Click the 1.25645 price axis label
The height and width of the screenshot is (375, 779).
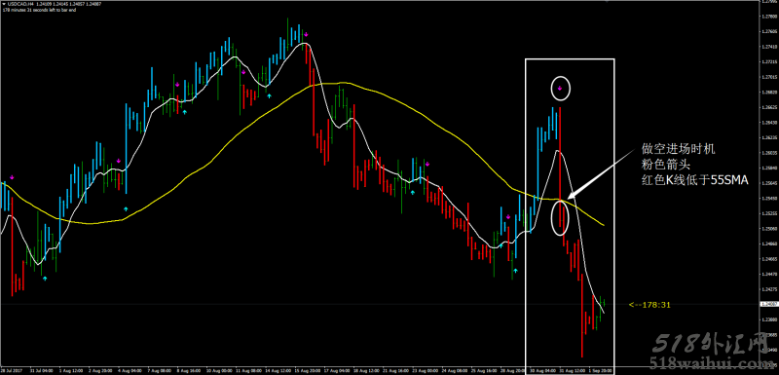tap(769, 183)
